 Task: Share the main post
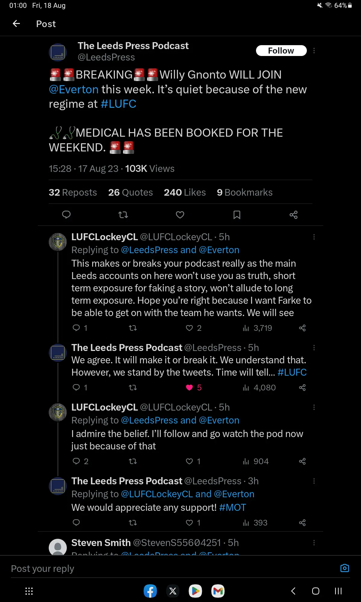tap(293, 215)
